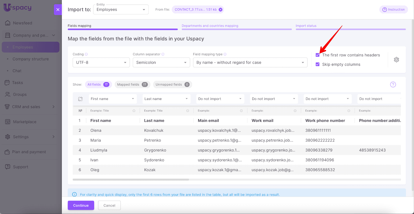
Task: Click the auto-mapping icon in table header
Action: (x=80, y=99)
